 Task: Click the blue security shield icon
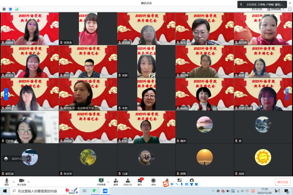tap(10, 9)
